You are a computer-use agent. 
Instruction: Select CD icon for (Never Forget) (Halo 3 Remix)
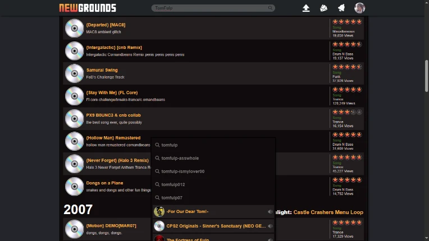(74, 164)
